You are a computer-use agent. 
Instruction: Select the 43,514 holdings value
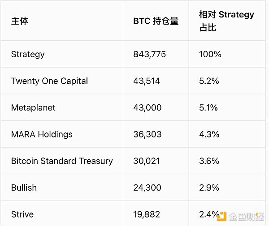(147, 81)
